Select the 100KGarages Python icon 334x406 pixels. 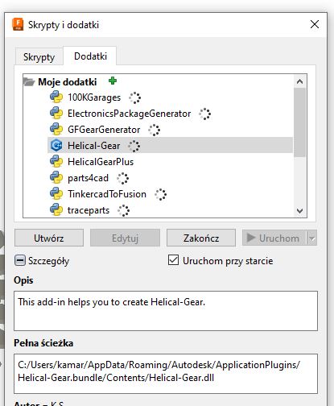(56, 97)
